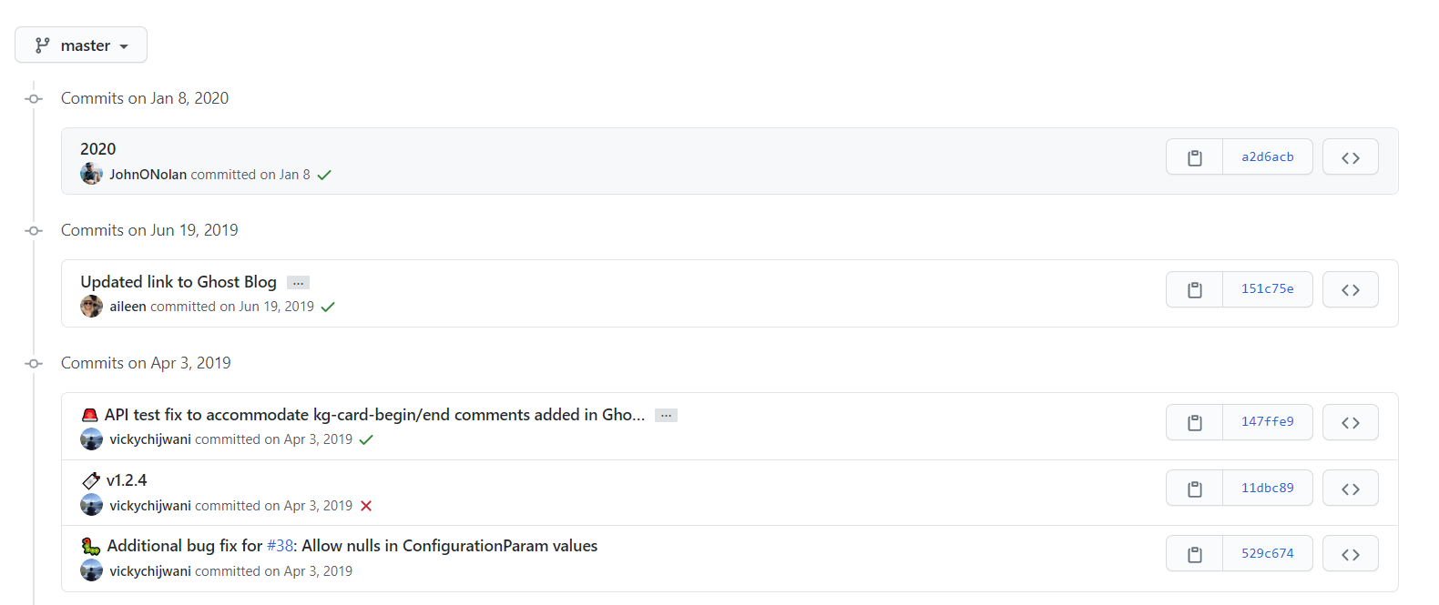Screen dimensions: 1439x605
Task: Open the master branch dropdown
Action: point(81,45)
